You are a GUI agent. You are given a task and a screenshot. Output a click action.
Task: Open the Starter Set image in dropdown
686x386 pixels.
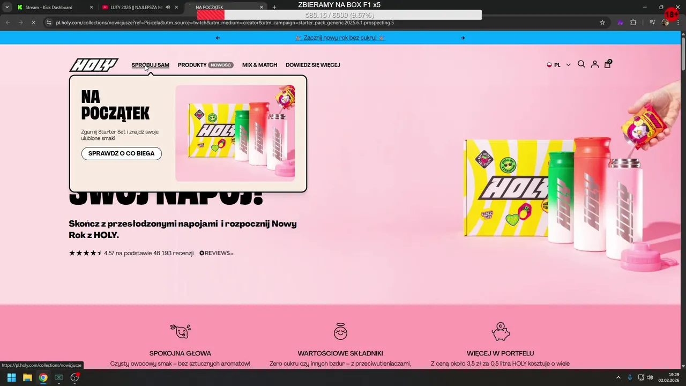[235, 133]
